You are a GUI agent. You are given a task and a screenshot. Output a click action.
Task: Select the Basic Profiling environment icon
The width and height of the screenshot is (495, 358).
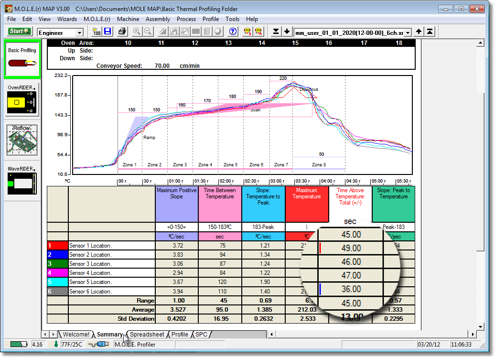pos(22,59)
